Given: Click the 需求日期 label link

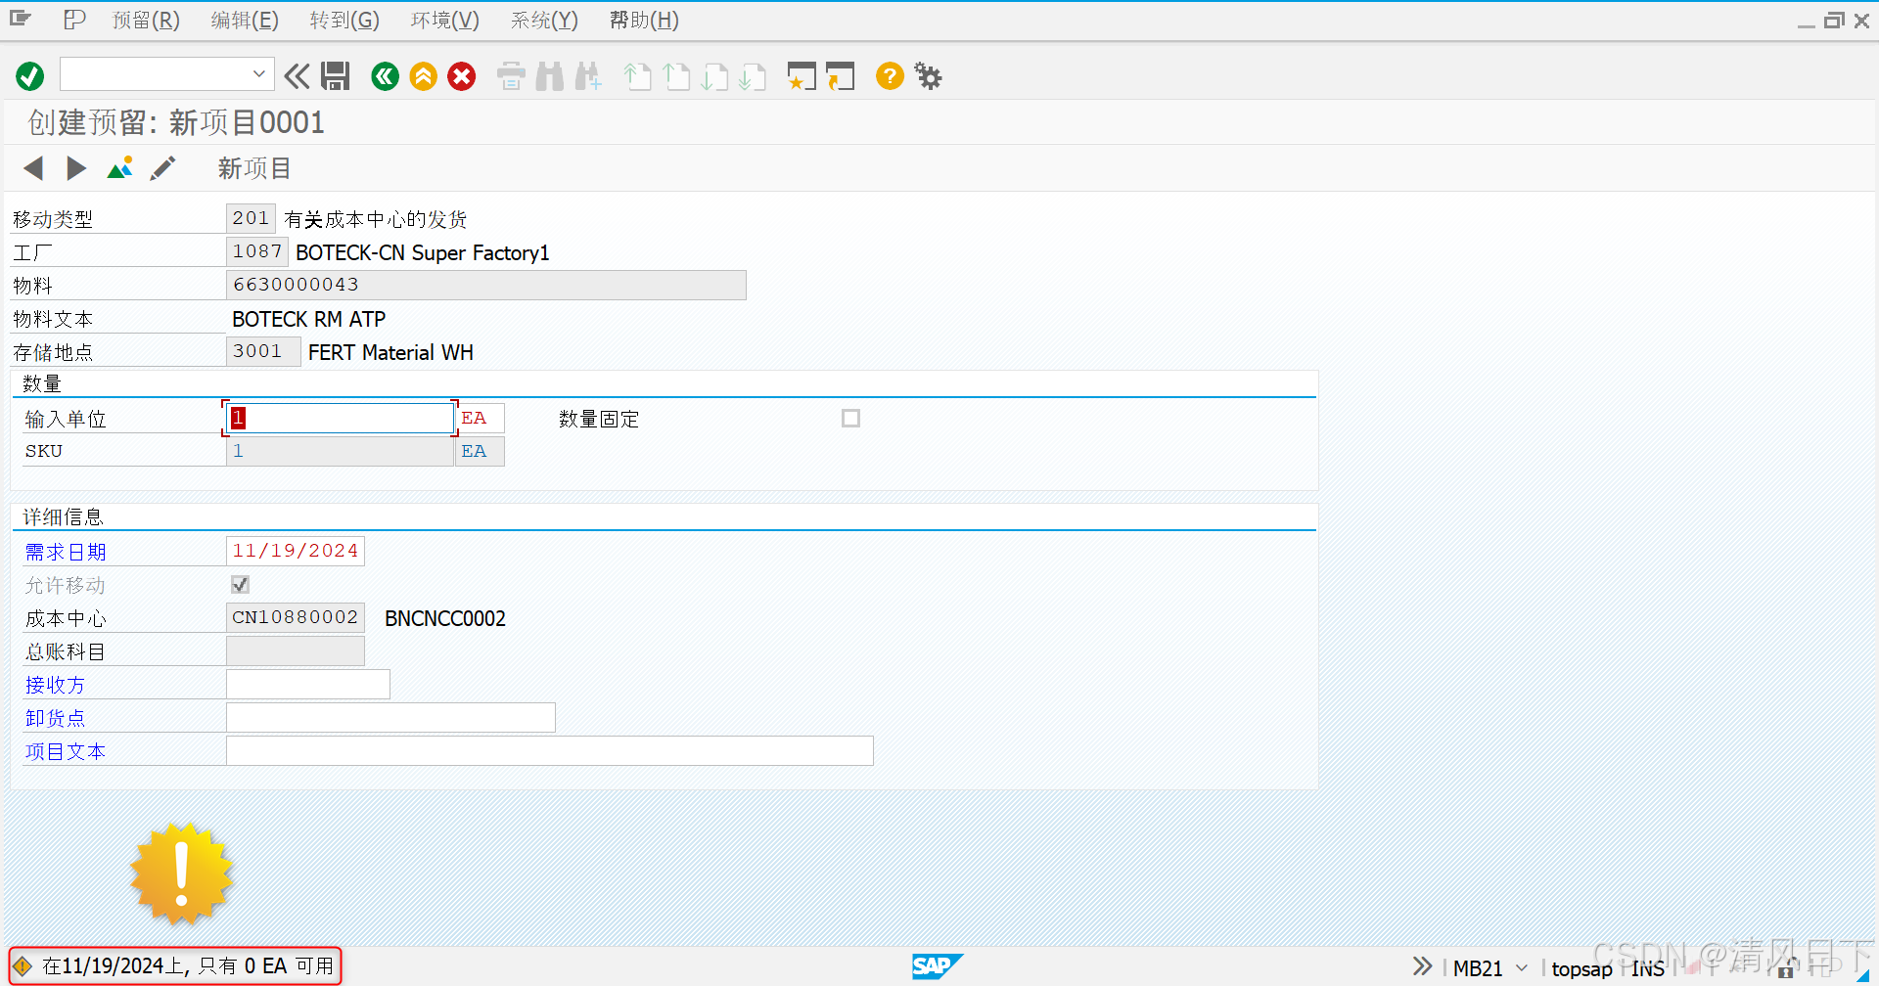Looking at the screenshot, I should 66,552.
